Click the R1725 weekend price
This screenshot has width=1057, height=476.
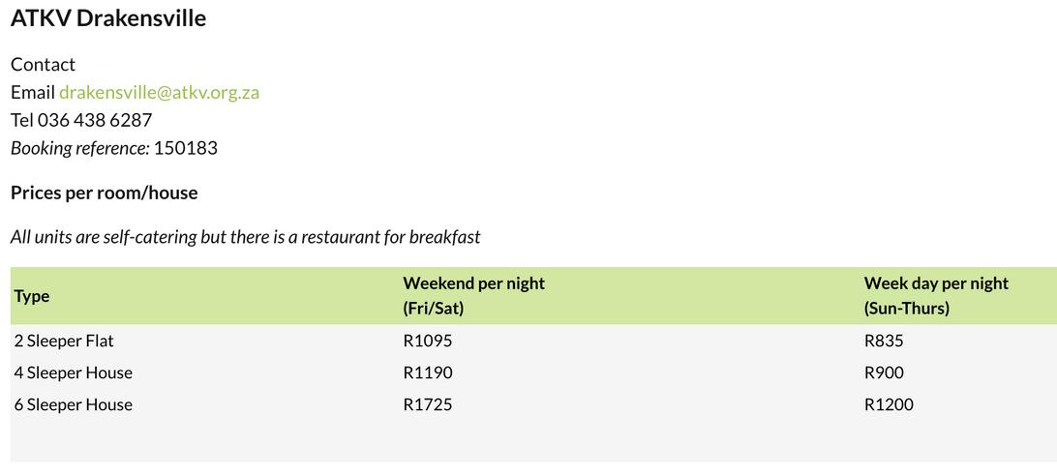(428, 404)
